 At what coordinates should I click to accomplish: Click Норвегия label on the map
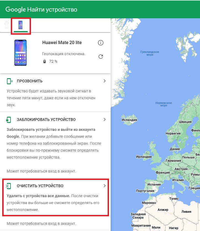(173, 133)
